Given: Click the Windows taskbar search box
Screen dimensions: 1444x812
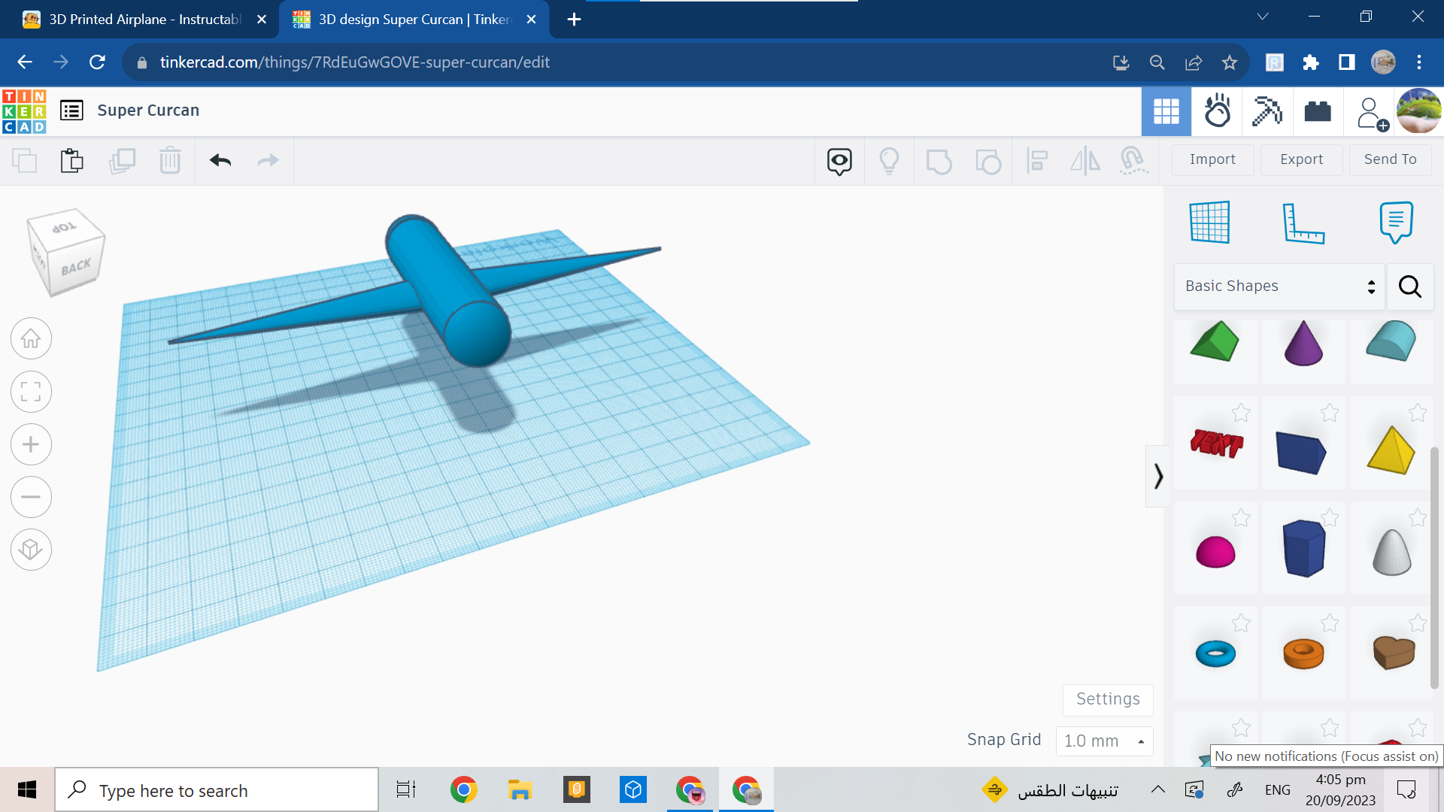Looking at the screenshot, I should pos(217,790).
